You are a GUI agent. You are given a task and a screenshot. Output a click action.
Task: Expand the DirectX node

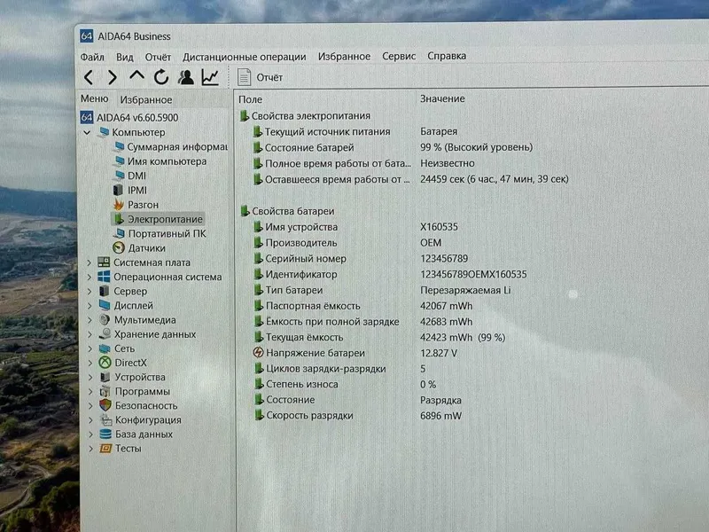90,363
